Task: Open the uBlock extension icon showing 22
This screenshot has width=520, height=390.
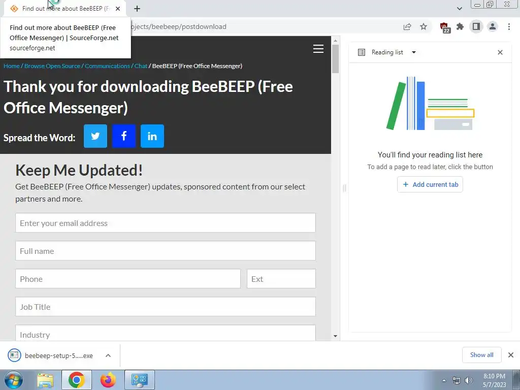Action: [x=444, y=27]
